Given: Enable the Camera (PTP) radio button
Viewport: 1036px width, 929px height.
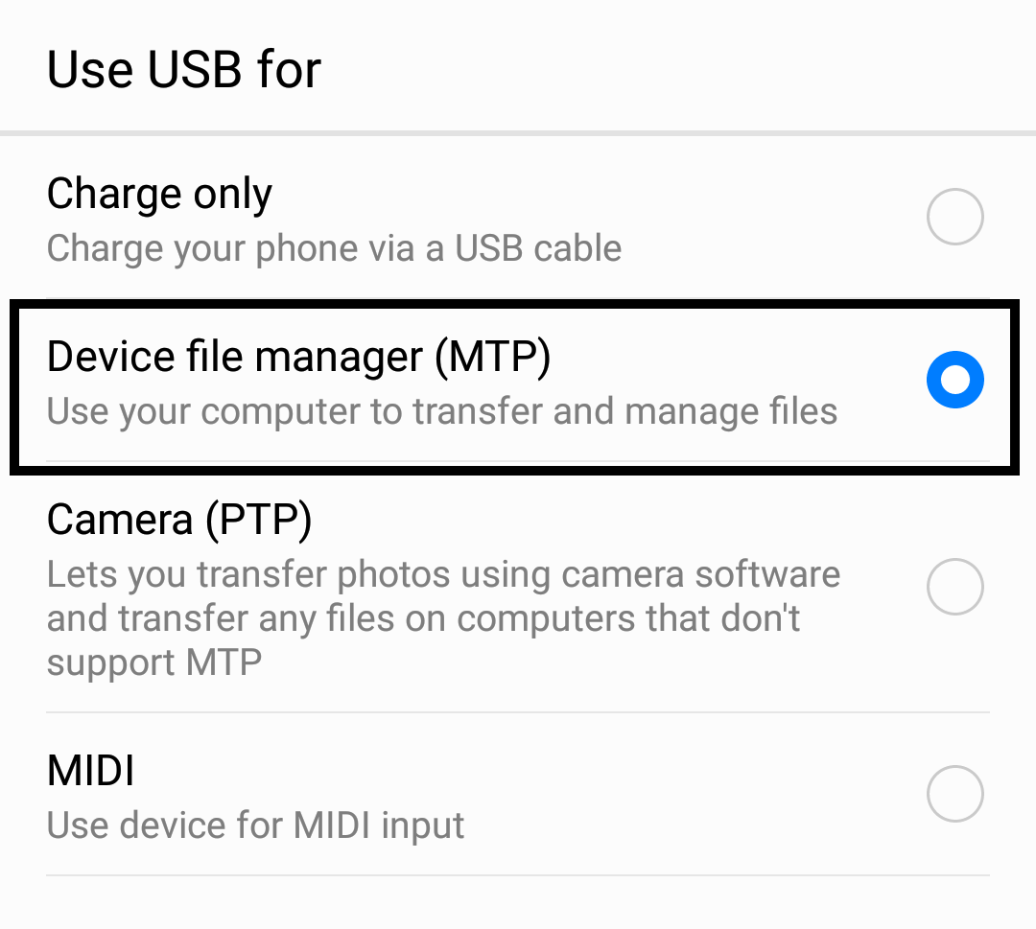Looking at the screenshot, I should pos(954,587).
